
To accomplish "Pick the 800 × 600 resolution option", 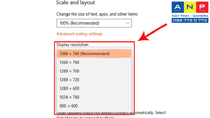I will [94, 106].
